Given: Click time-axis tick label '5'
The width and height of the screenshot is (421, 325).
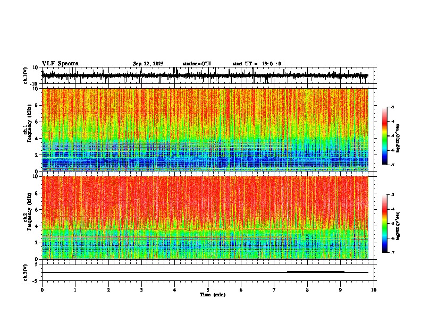Looking at the screenshot, I should 208,290.
